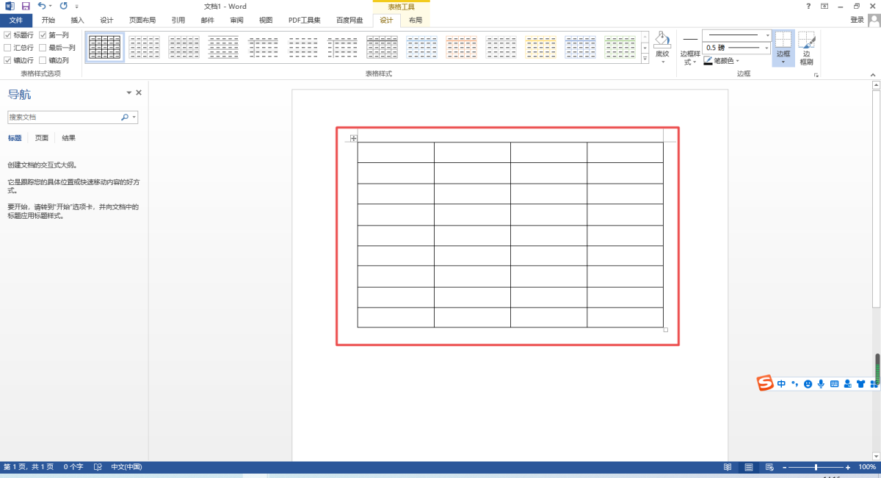881x478 pixels.
Task: Click the Undo arrow icon
Action: click(41, 6)
